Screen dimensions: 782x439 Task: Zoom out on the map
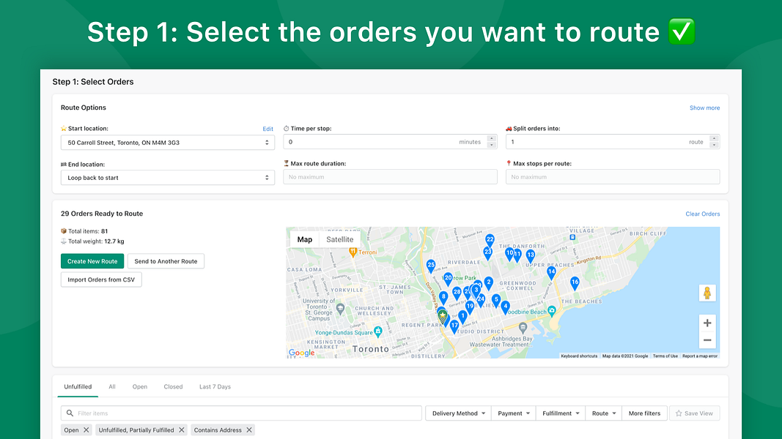tap(707, 340)
